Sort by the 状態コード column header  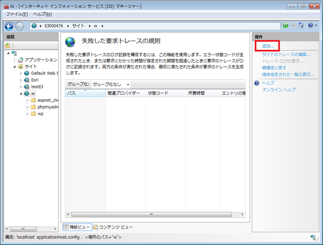tap(158, 93)
